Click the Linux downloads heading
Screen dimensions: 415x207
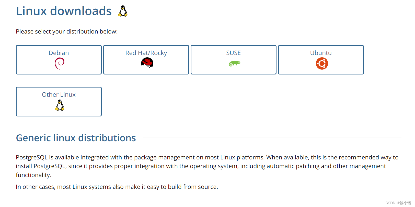click(x=64, y=11)
